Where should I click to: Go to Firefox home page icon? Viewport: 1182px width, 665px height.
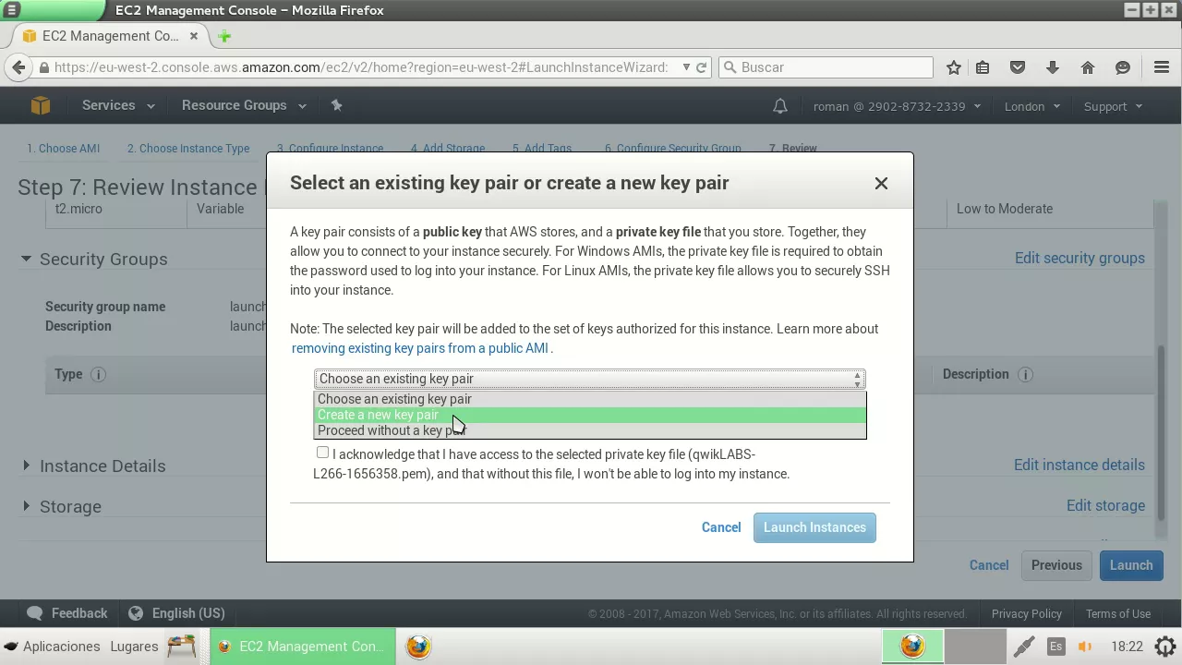[x=1088, y=67]
